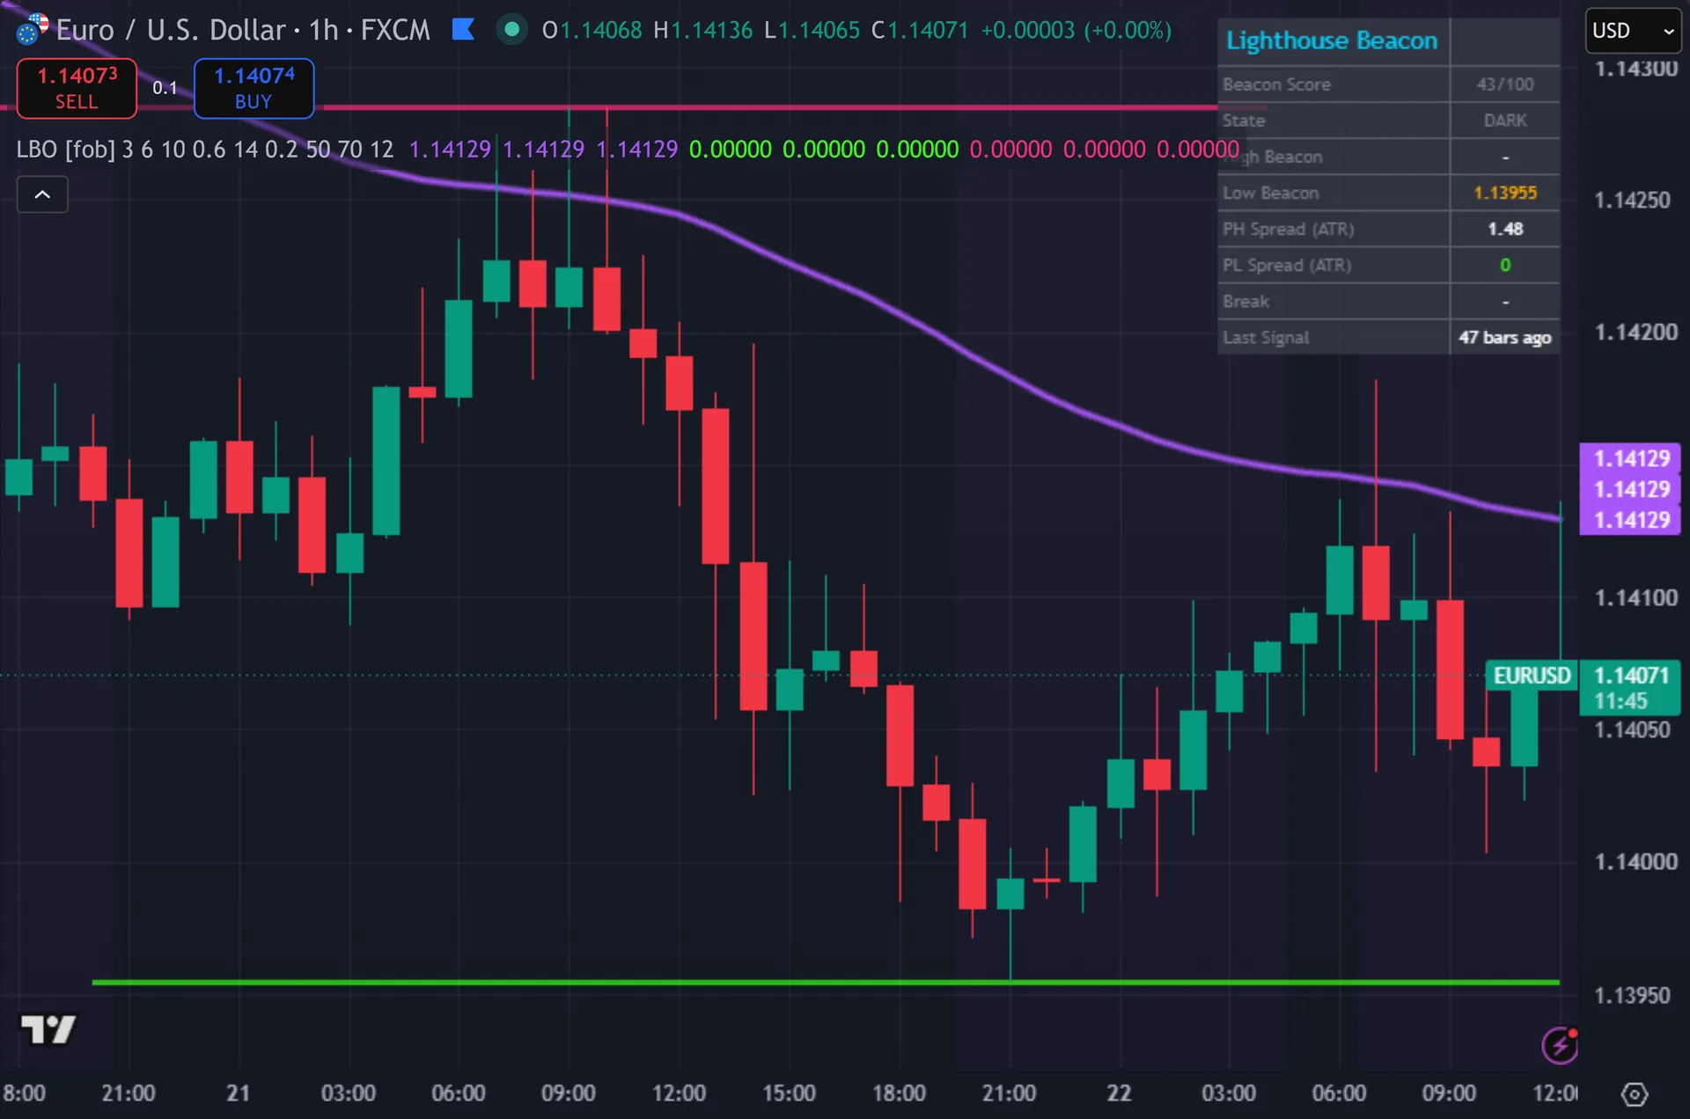
Task: Click the 1.14200 price axis label
Action: pyautogui.click(x=1635, y=333)
